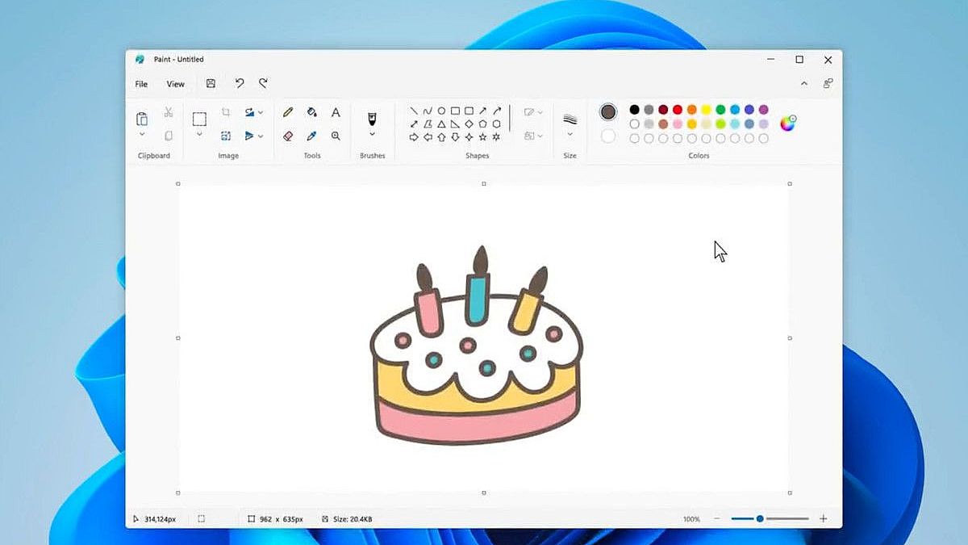Select the Color picker eyedropper tool

pos(312,136)
